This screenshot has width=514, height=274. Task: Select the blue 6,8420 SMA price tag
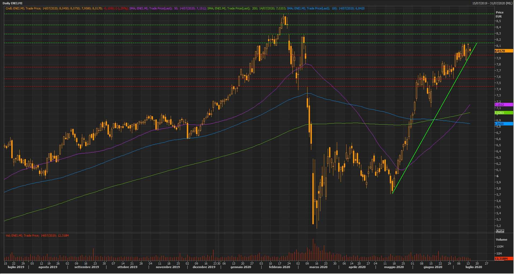pyautogui.click(x=503, y=124)
